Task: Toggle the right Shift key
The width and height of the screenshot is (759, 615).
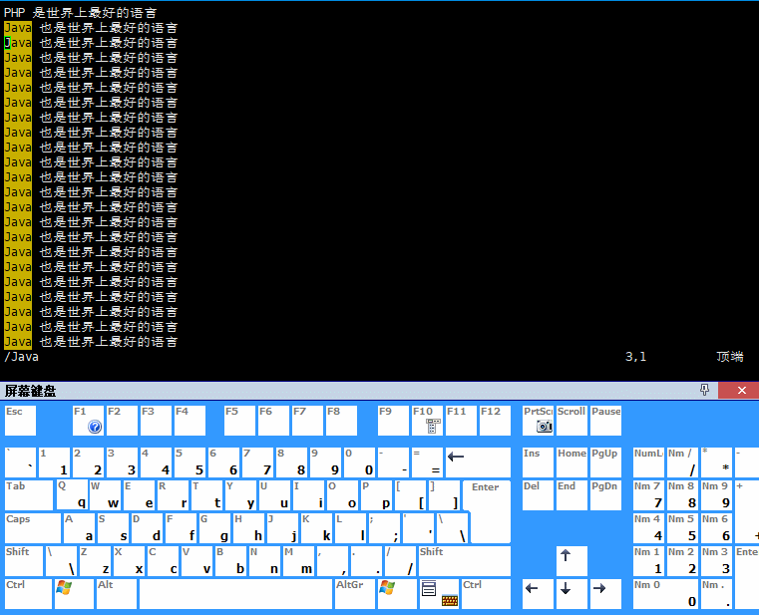Action: (464, 561)
